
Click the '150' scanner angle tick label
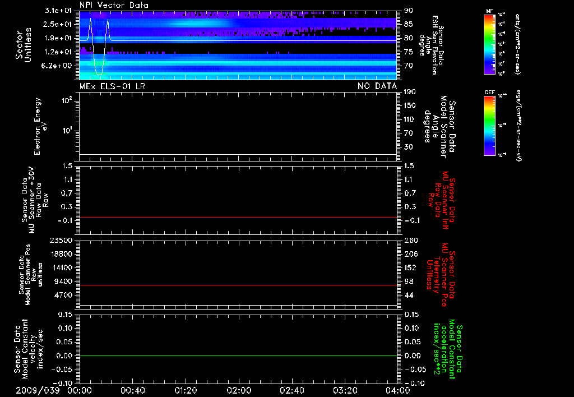(410, 106)
